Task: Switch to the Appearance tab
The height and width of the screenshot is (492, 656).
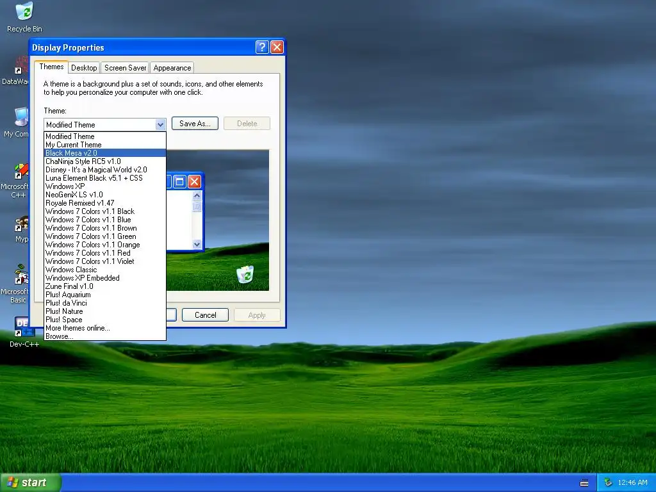Action: tap(172, 68)
